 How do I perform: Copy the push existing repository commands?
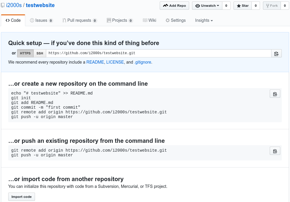point(275,151)
